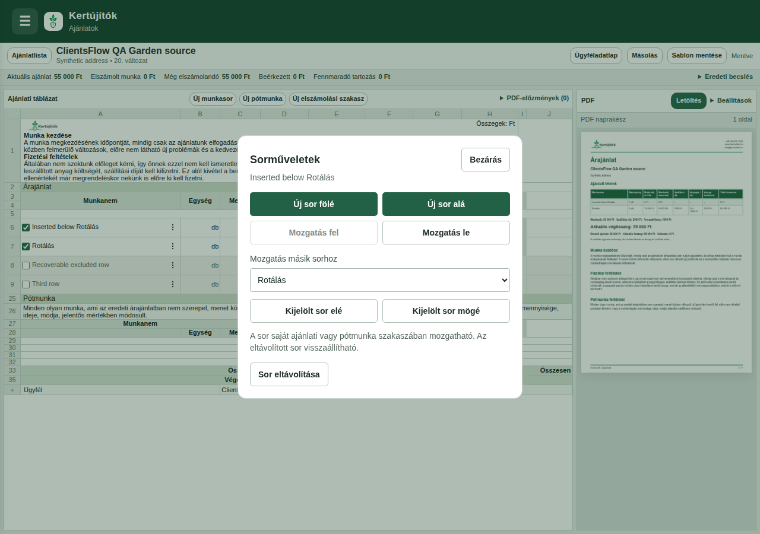
Task: Click Kijelölt sor mögé button
Action: pos(446,311)
